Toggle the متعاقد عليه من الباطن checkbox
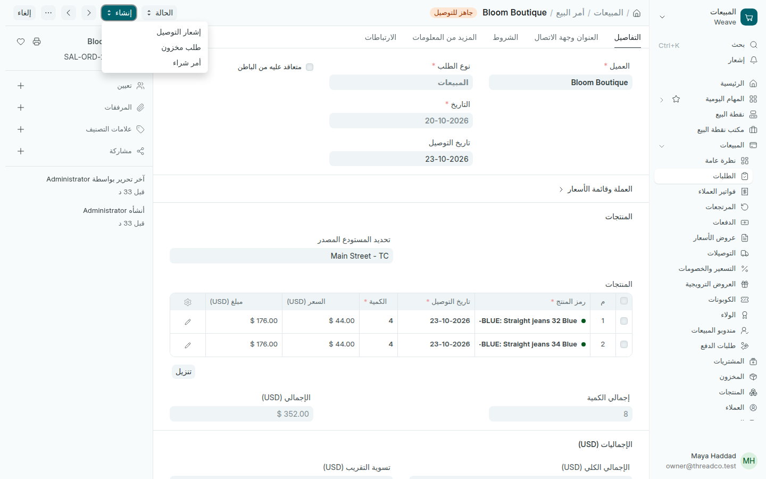Screen dimensions: 766x479 click(x=310, y=67)
